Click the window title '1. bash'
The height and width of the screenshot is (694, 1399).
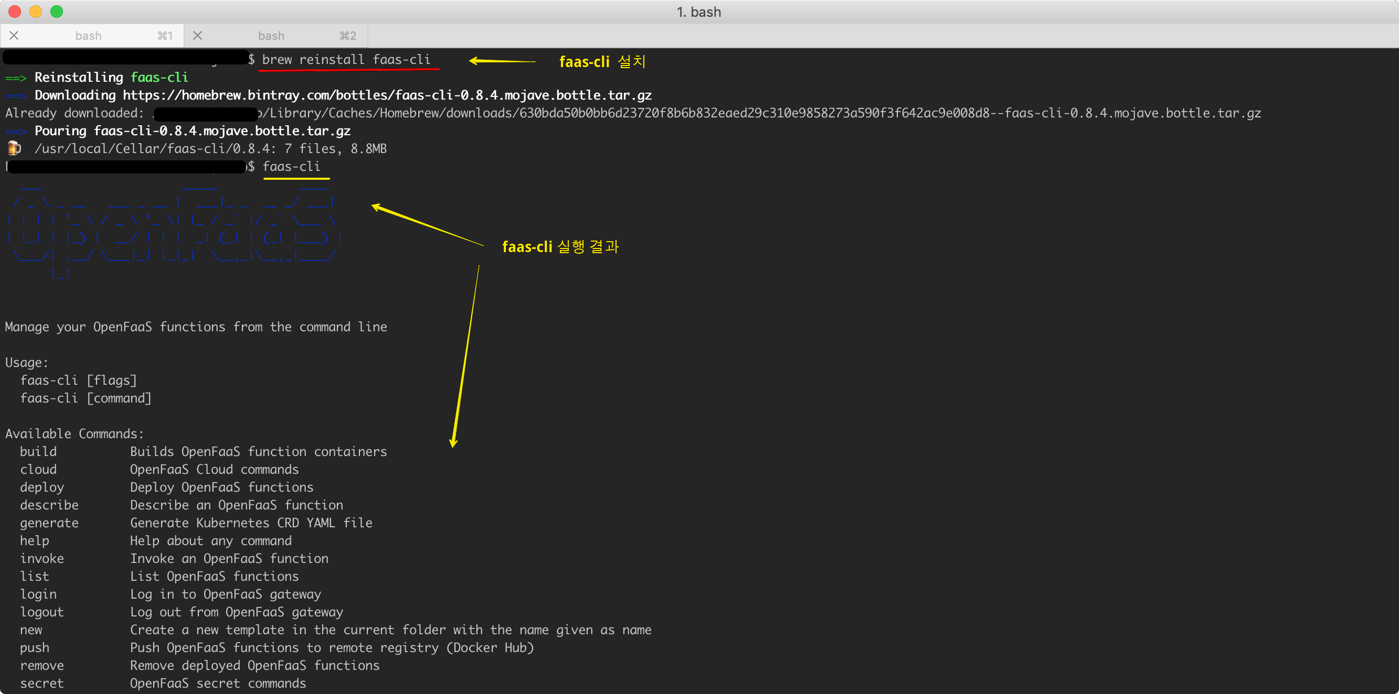coord(698,12)
